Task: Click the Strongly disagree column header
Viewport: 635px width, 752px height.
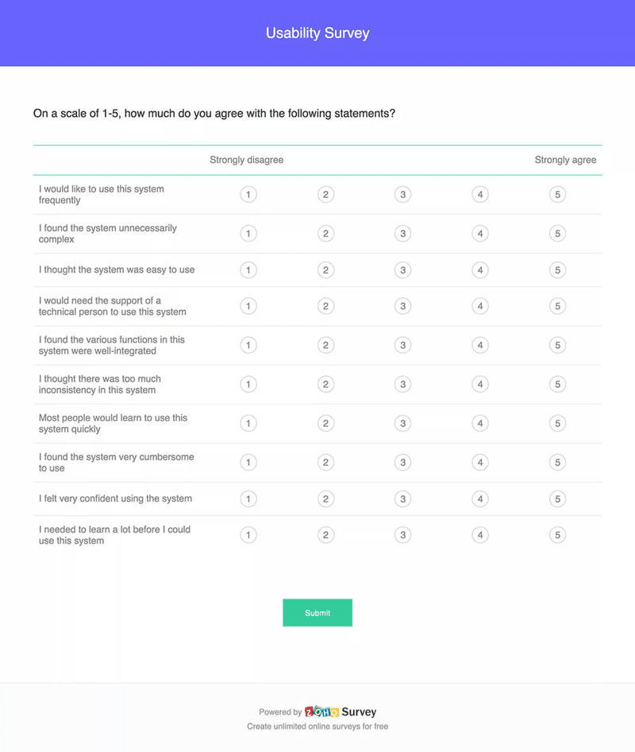Action: [x=246, y=160]
